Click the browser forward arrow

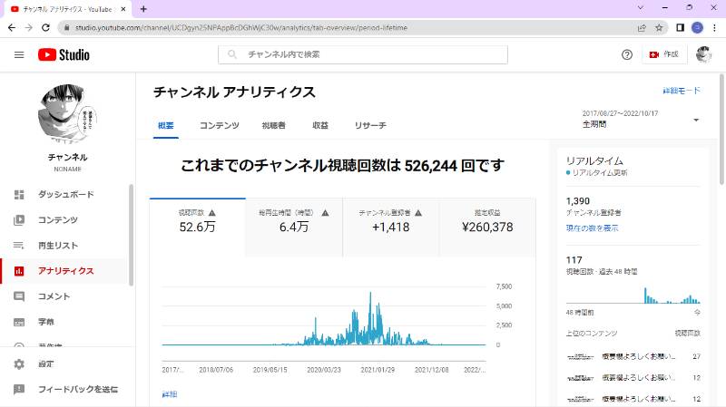coord(29,28)
